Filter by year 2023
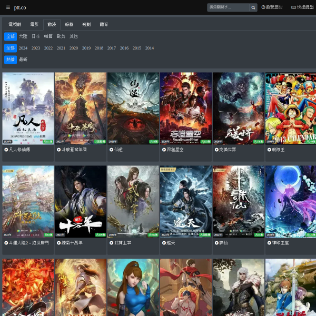 pyautogui.click(x=36, y=48)
